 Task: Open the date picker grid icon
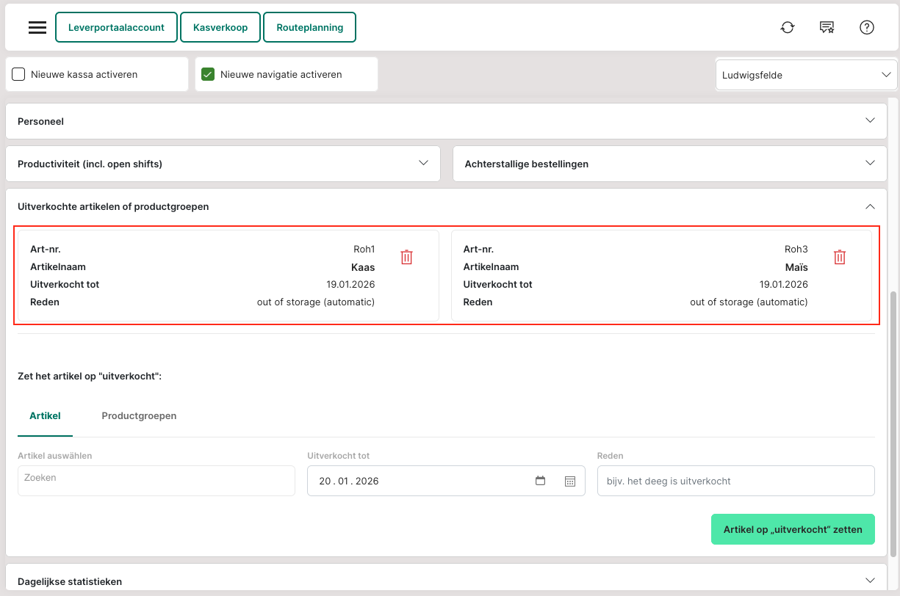(x=569, y=481)
